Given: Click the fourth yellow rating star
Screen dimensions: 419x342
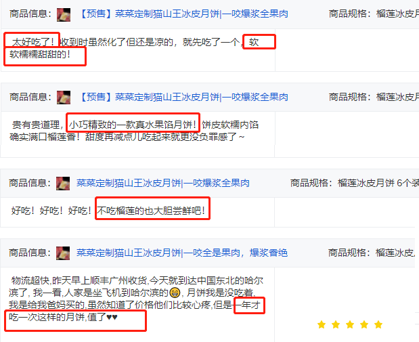Looking at the screenshot, I should pyautogui.click(x=364, y=324).
